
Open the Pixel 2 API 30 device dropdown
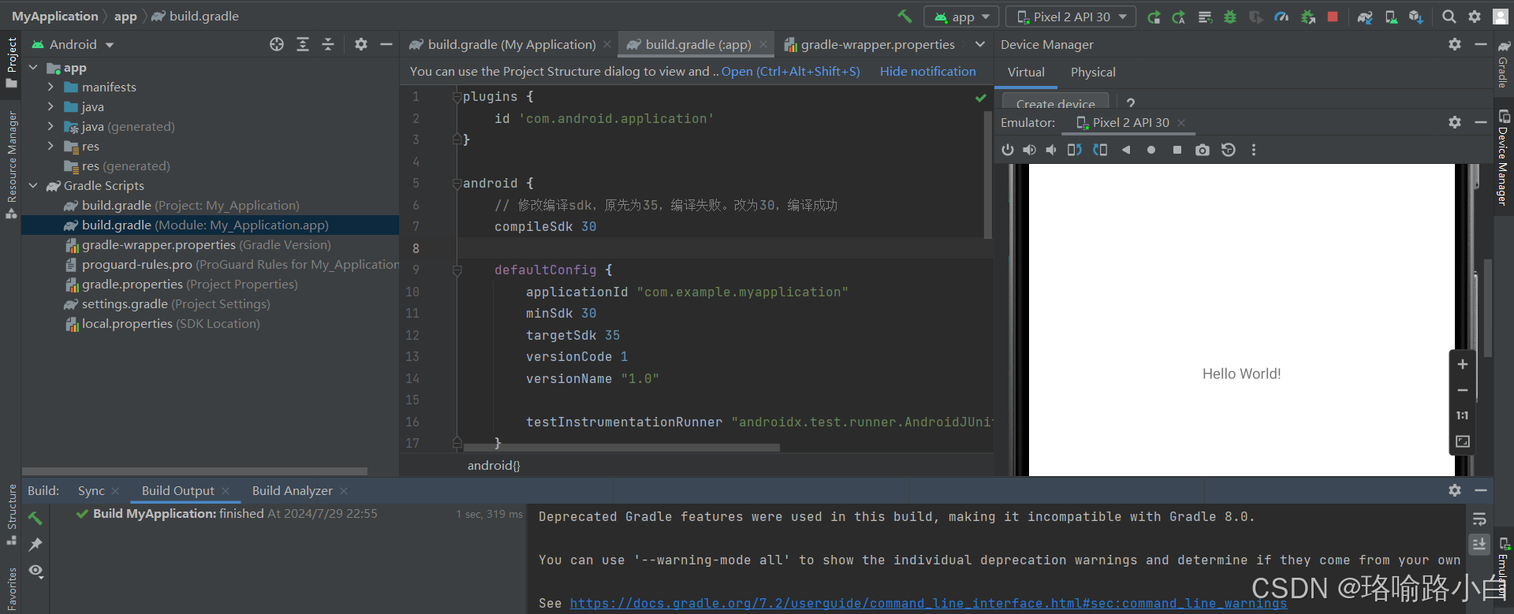coord(1072,17)
